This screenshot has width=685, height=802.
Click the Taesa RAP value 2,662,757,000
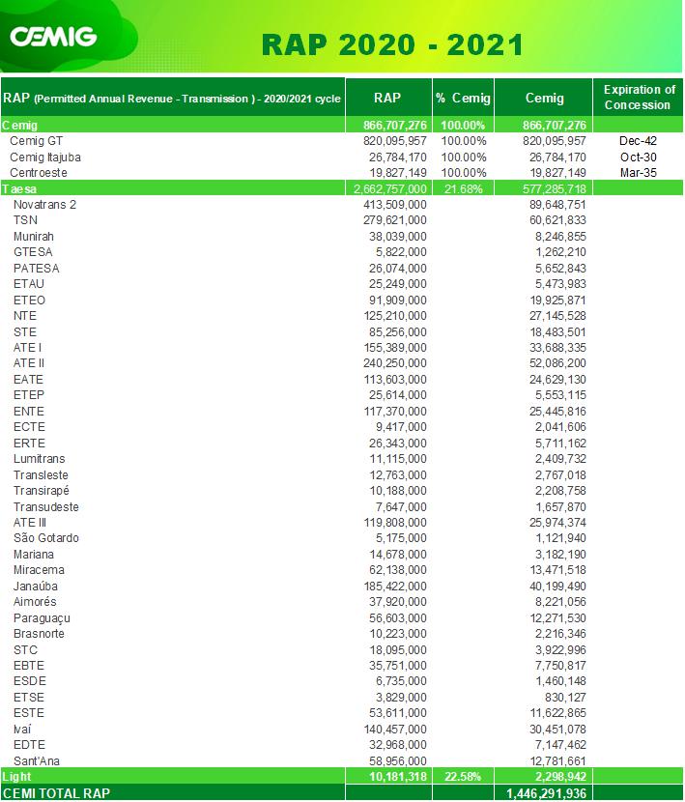pyautogui.click(x=389, y=188)
